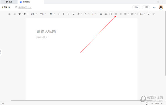Zoom out with the minus button
The width and height of the screenshot is (166, 105).
(x=152, y=104)
